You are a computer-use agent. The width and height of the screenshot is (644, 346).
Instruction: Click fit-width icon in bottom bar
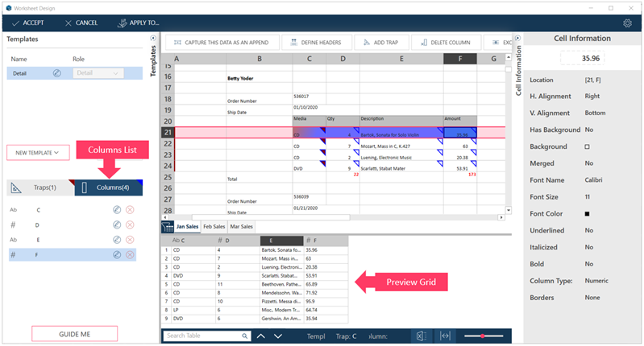tap(445, 336)
